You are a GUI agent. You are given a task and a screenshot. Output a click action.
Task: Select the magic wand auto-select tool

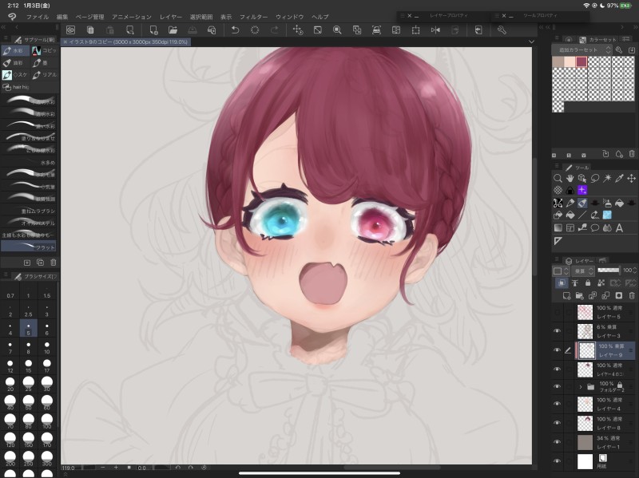[x=607, y=178]
